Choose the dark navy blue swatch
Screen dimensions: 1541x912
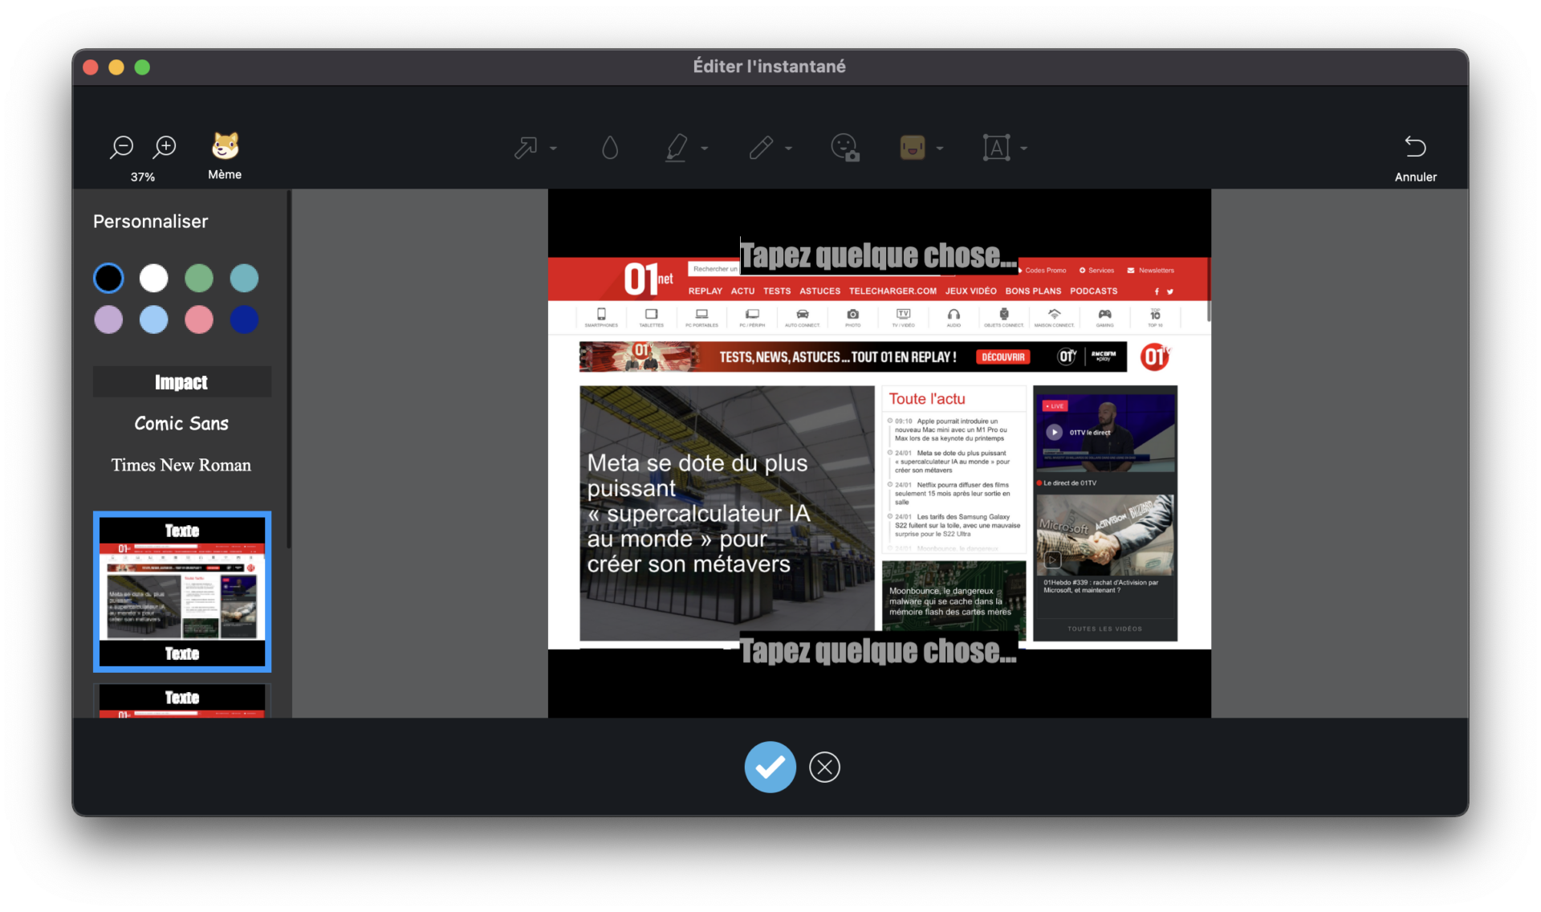[244, 320]
